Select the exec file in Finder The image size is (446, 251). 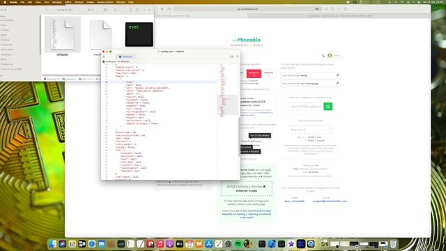[139, 34]
